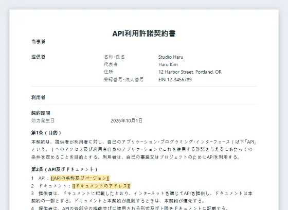Click the 登録番号·法人番号 label
The width and height of the screenshot is (288, 210).
[x=124, y=79]
